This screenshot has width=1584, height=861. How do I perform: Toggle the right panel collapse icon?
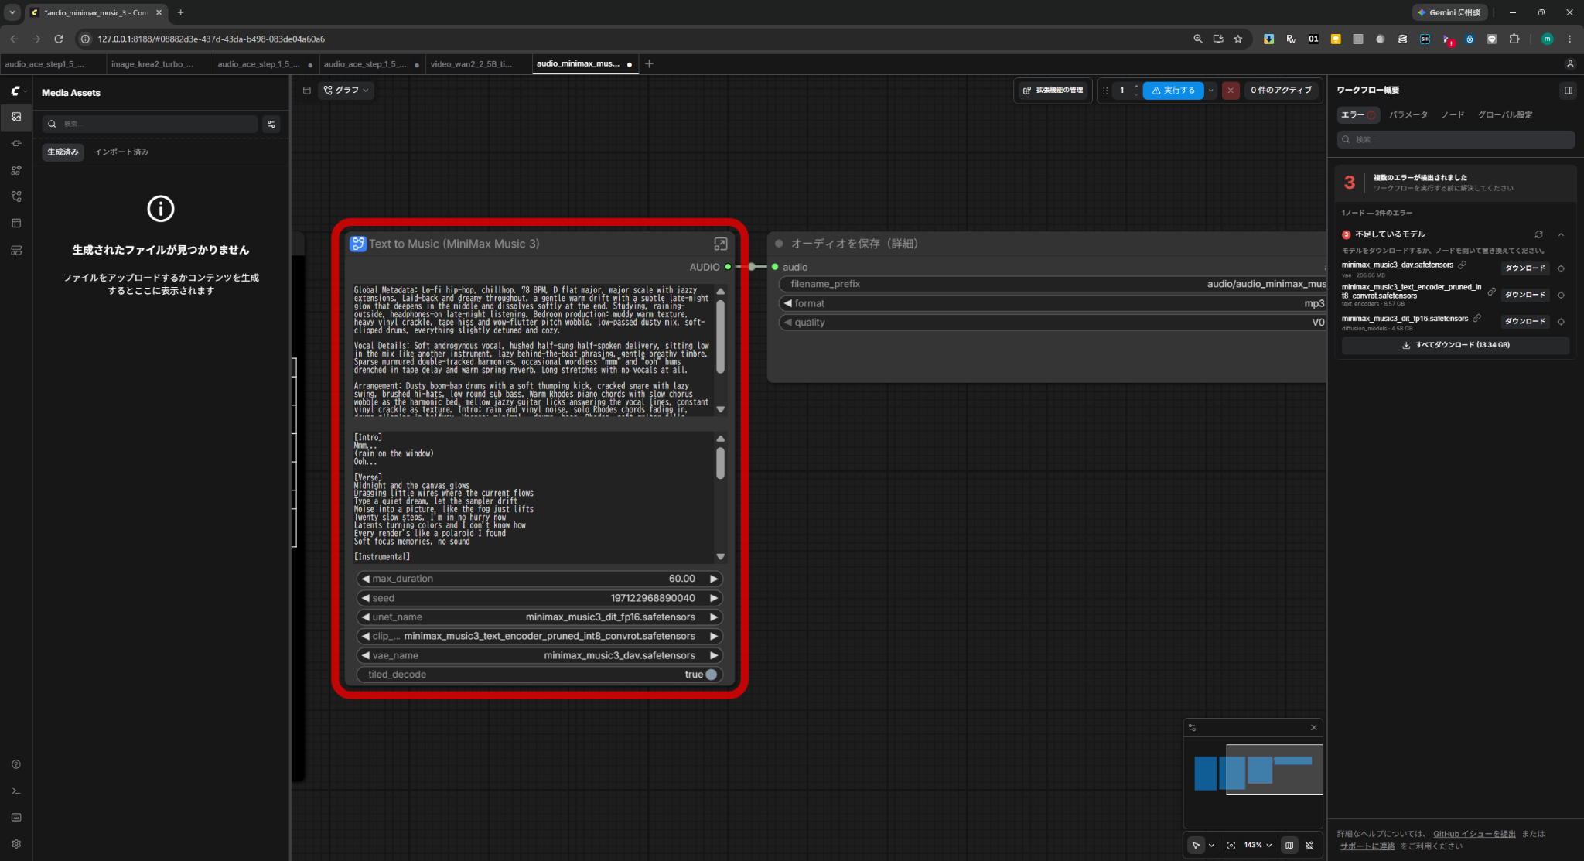tap(1569, 91)
